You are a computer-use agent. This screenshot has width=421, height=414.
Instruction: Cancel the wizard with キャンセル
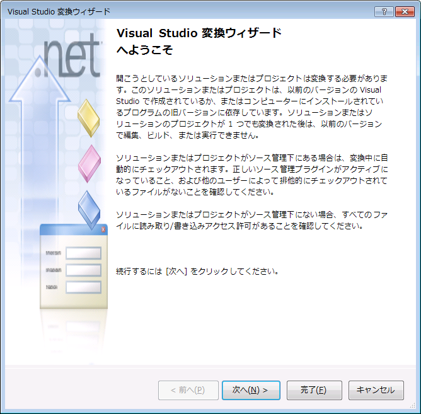pos(376,390)
